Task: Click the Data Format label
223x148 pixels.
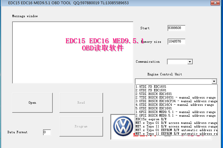Action: (17, 132)
